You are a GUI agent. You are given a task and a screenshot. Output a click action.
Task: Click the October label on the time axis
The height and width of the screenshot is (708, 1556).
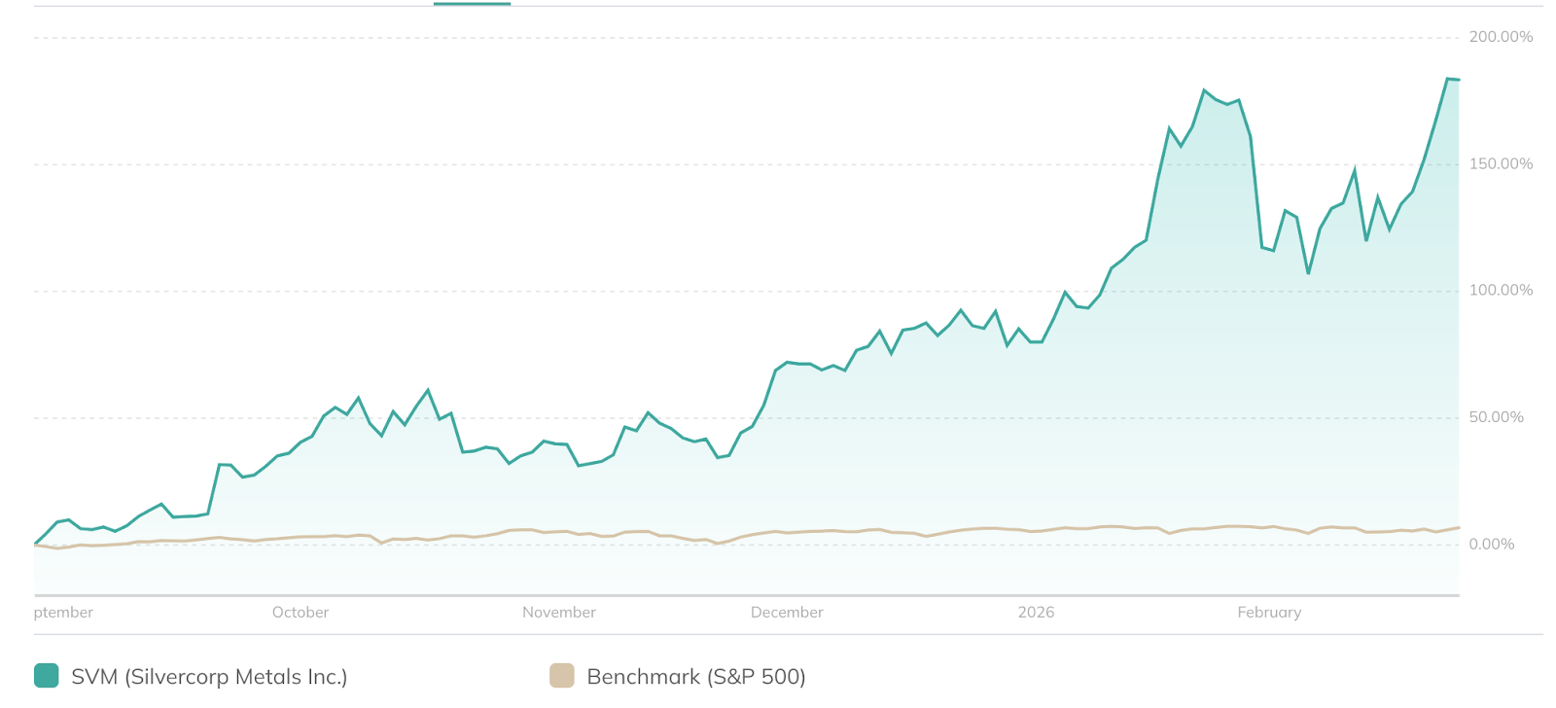(301, 613)
